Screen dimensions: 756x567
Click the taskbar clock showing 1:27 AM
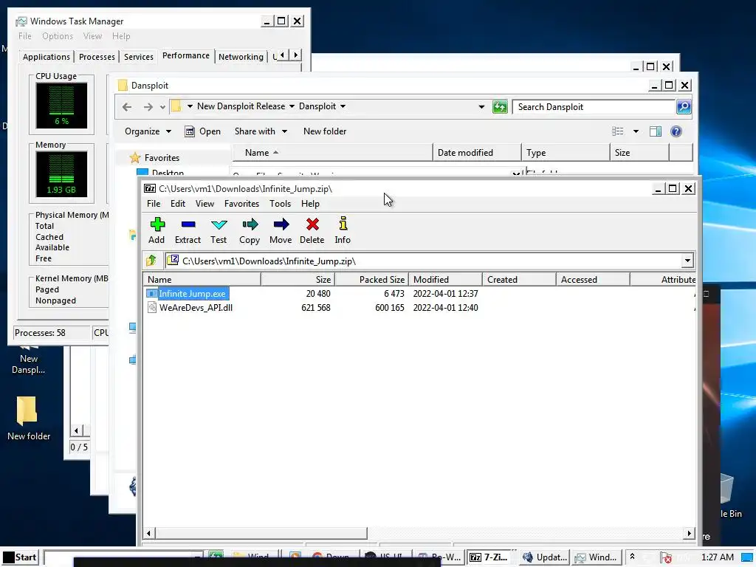click(x=718, y=557)
